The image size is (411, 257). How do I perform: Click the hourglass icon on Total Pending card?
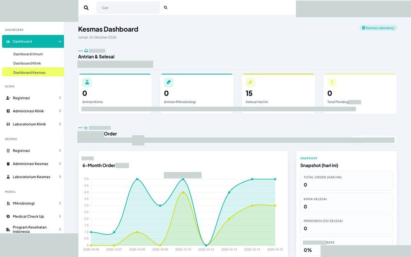(x=332, y=82)
